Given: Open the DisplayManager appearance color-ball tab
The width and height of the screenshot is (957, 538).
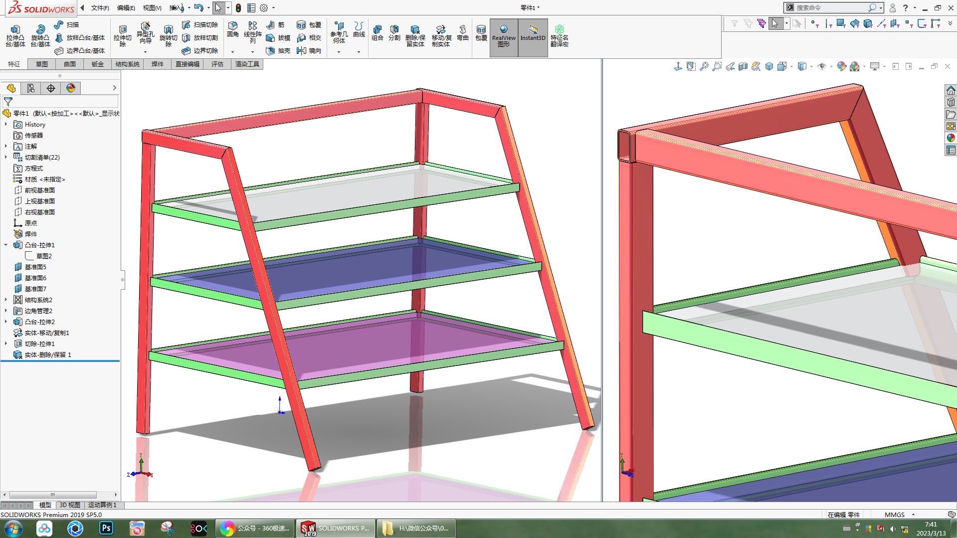Looking at the screenshot, I should click(71, 88).
